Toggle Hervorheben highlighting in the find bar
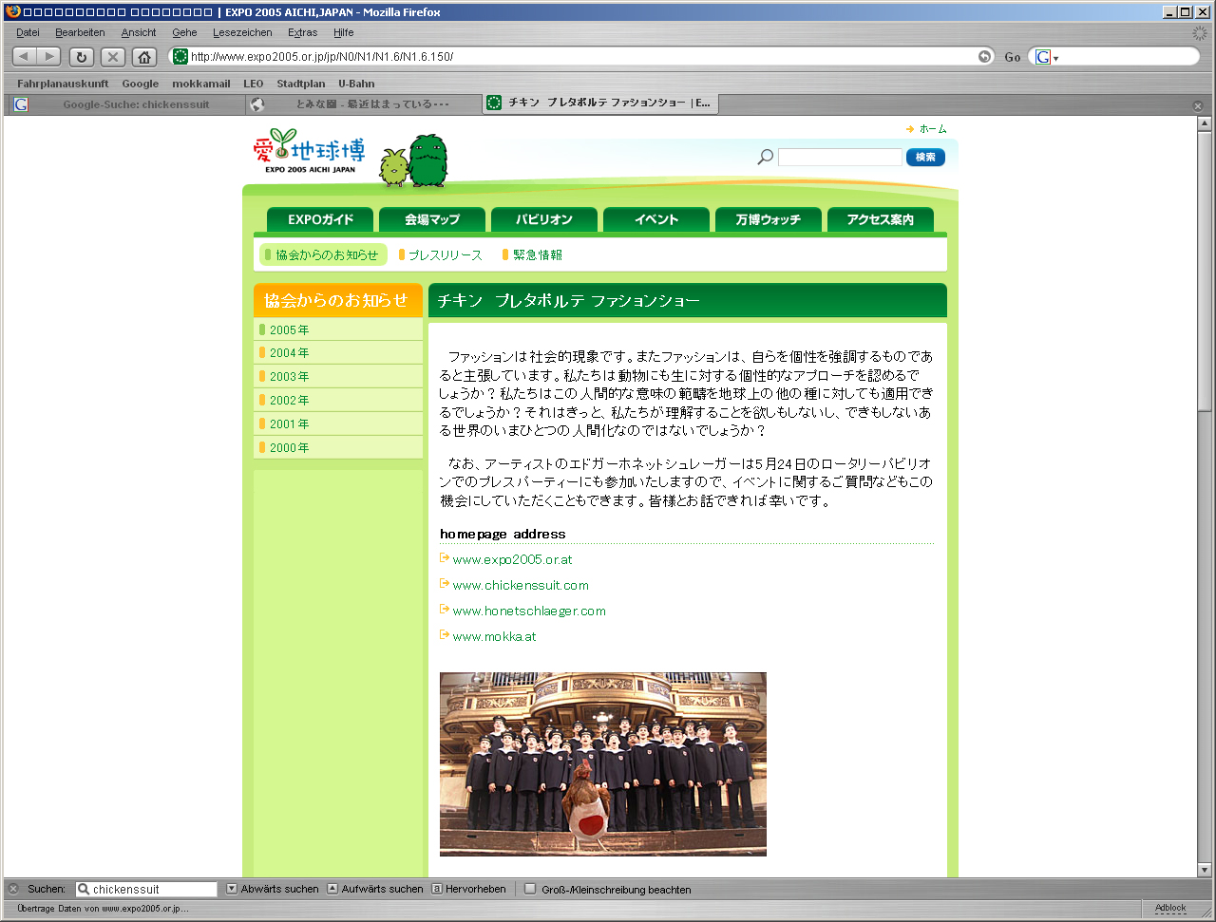 pyautogui.click(x=468, y=889)
